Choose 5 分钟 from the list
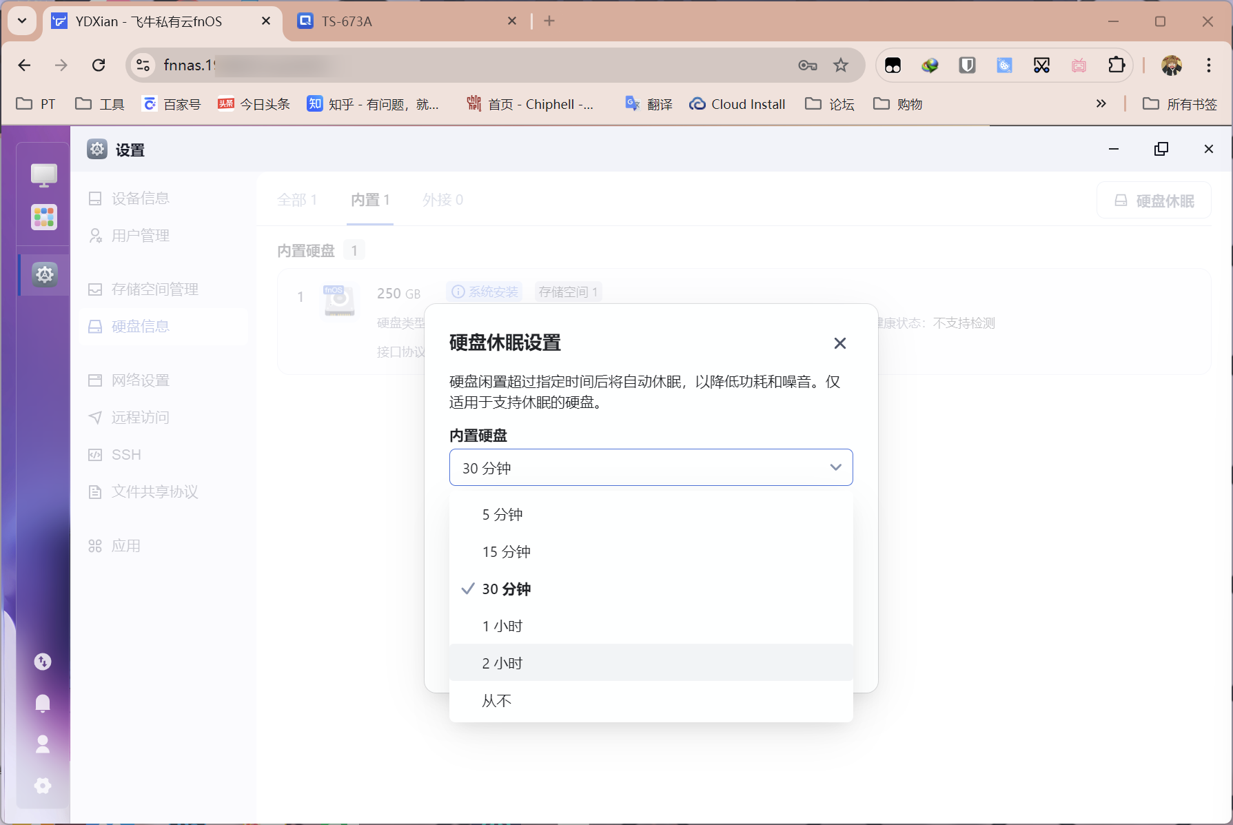Screen dimensions: 1233x825 651,514
